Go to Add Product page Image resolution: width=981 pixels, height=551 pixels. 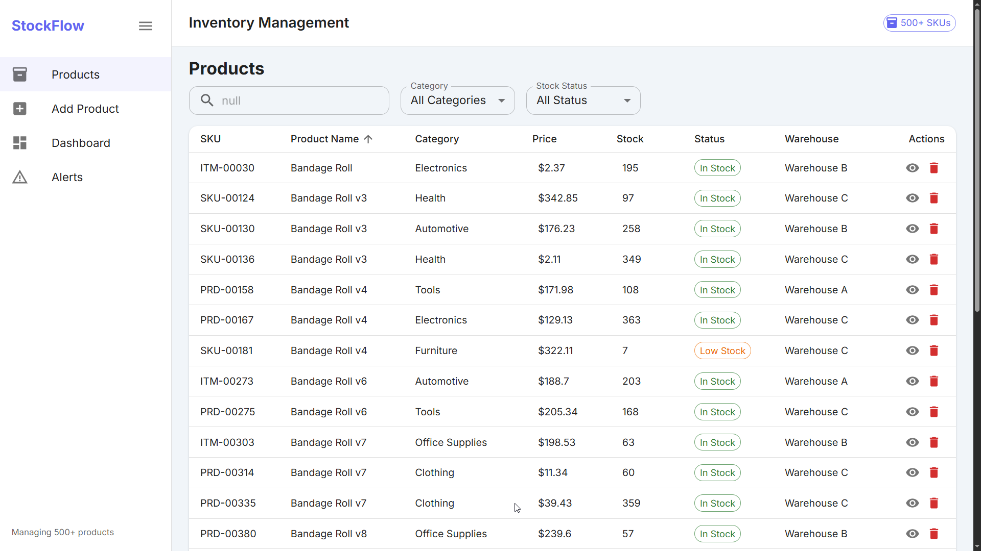tap(85, 109)
